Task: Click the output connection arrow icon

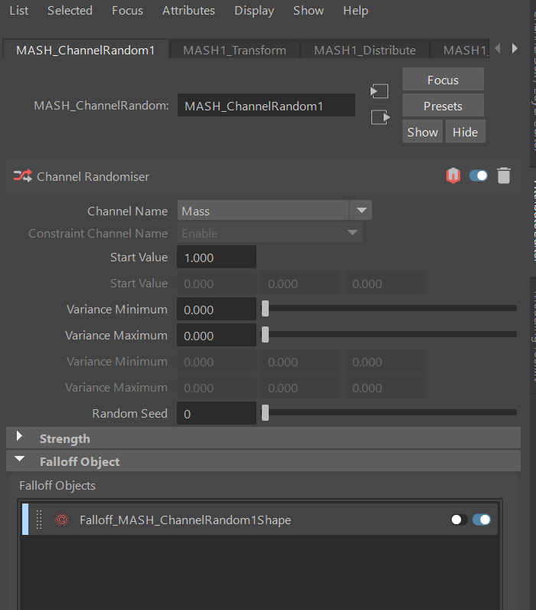Action: 380,117
